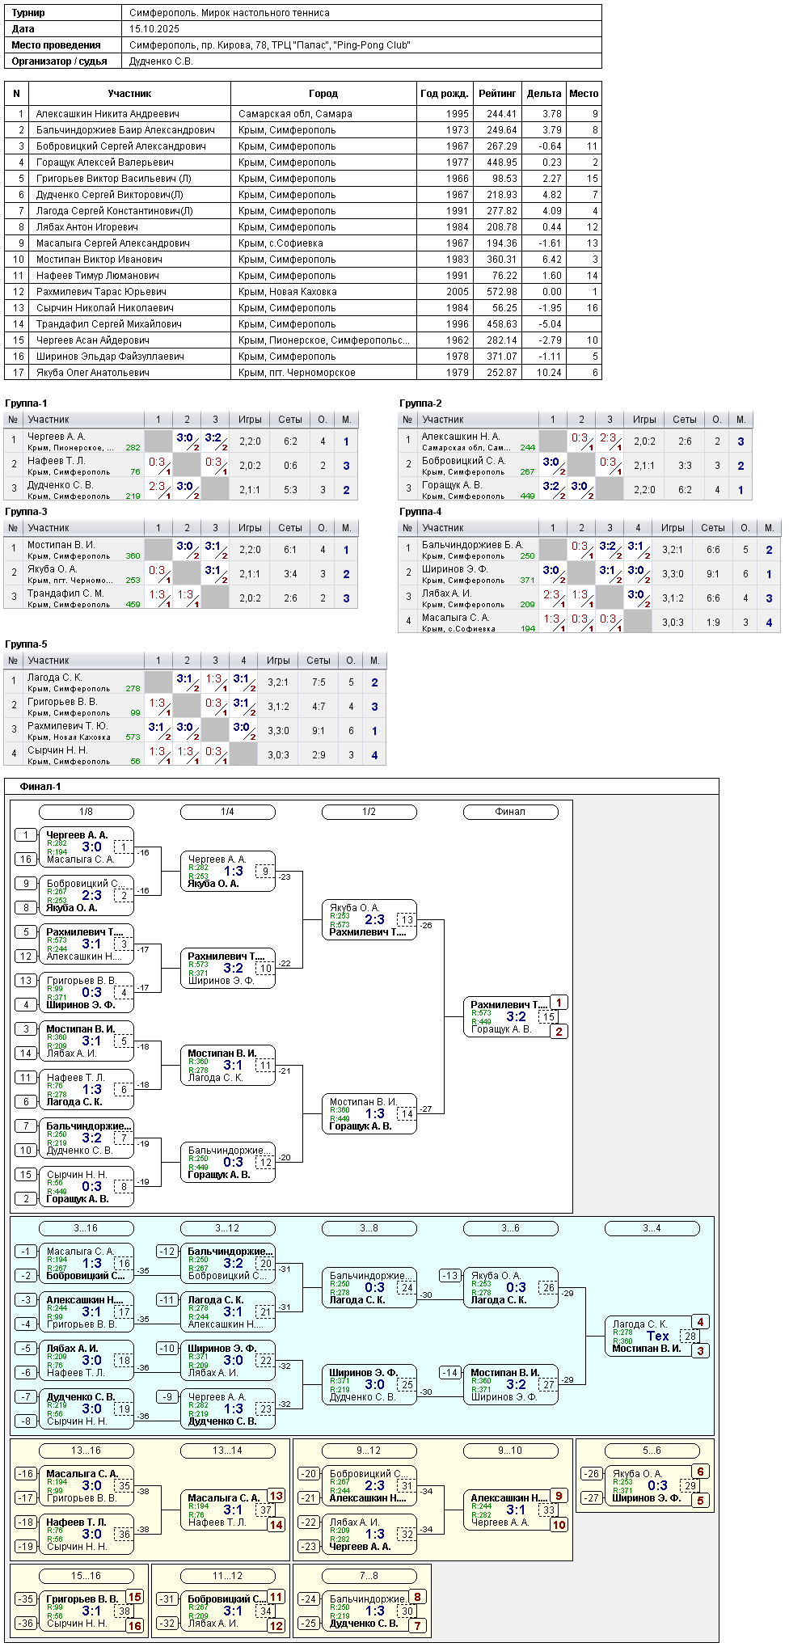Click the Группа-5 title
The height and width of the screenshot is (1647, 789).
pyautogui.click(x=26, y=644)
